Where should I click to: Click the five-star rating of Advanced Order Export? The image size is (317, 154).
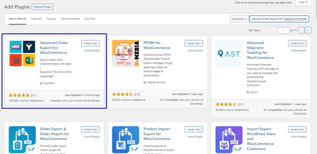(x=19, y=95)
